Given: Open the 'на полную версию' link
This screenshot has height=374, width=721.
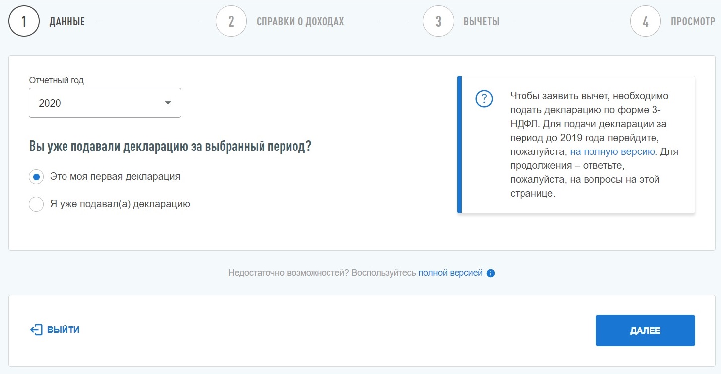Looking at the screenshot, I should coord(613,151).
